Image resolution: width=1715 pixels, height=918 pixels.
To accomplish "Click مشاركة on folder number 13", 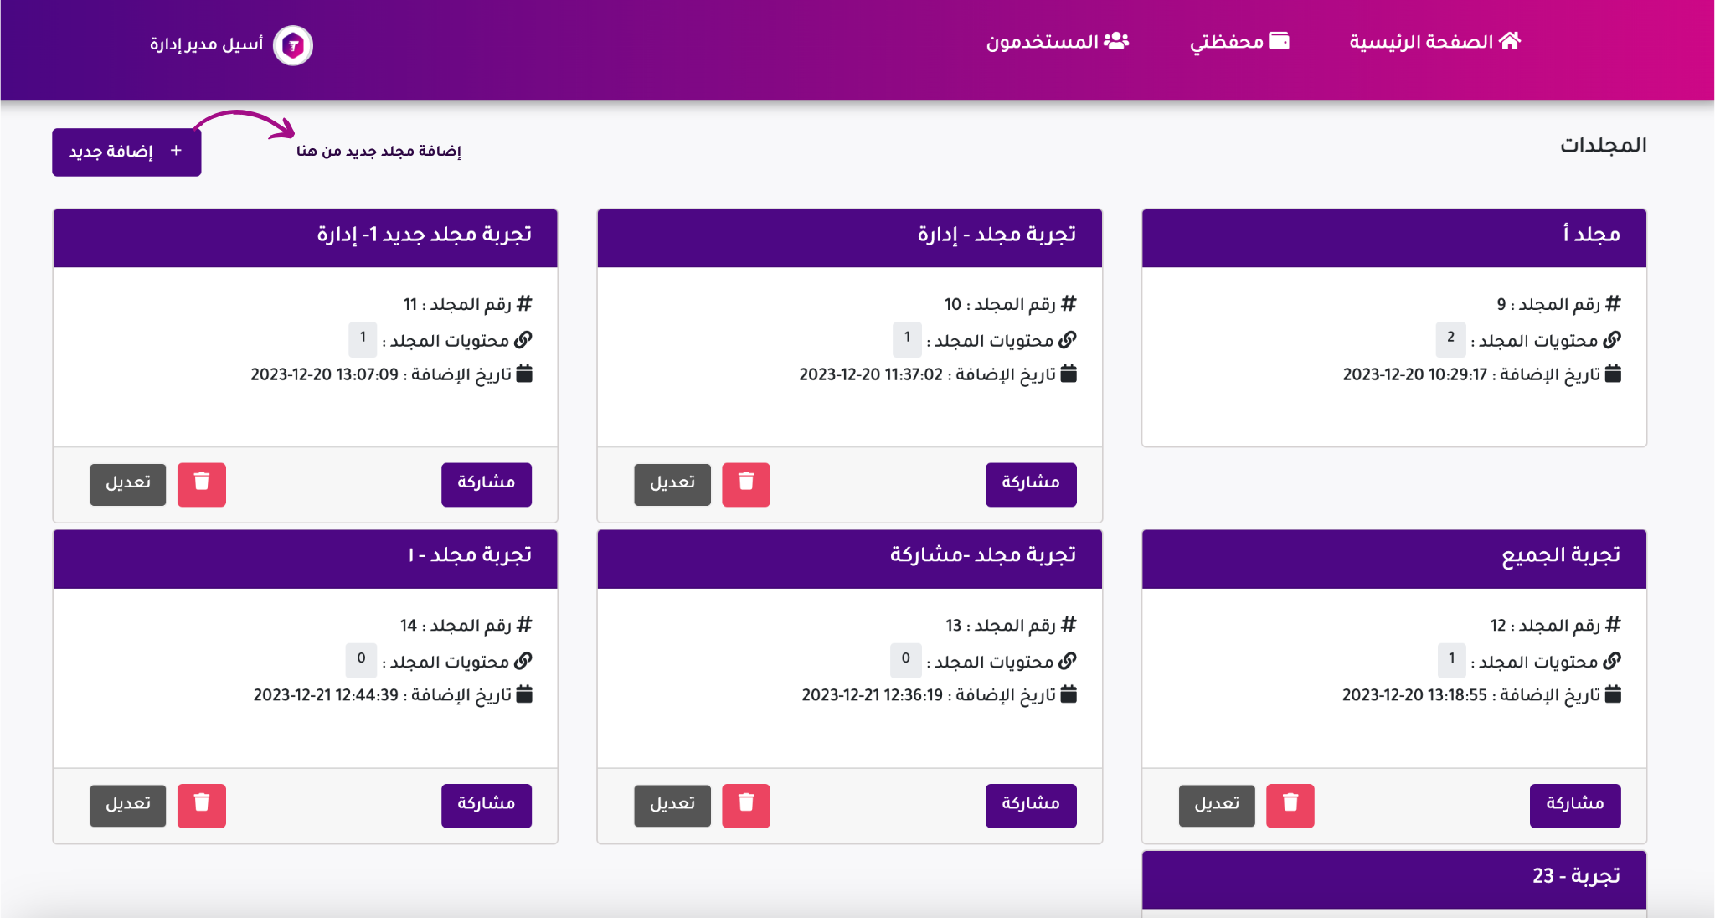I will coord(1031,806).
